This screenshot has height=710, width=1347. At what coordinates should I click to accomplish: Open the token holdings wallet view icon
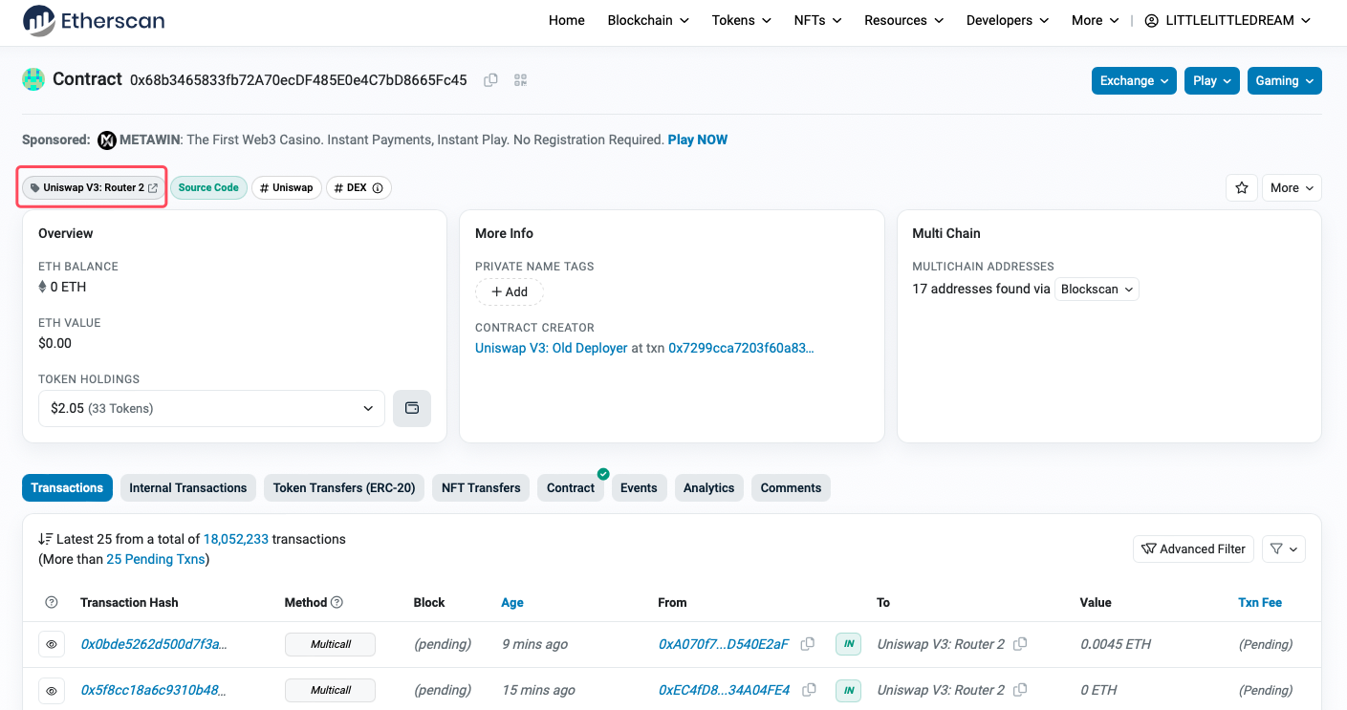pos(412,408)
